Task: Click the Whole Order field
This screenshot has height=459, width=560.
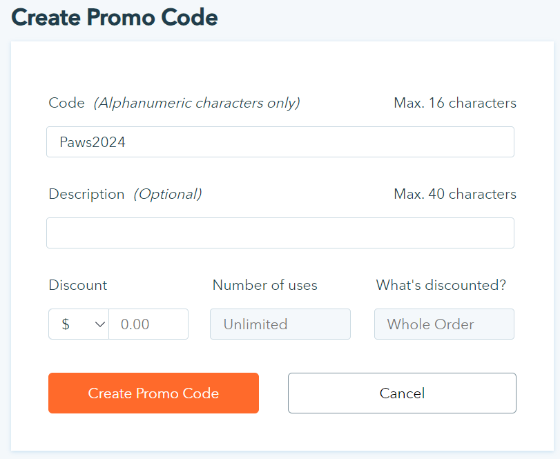Action: [444, 324]
